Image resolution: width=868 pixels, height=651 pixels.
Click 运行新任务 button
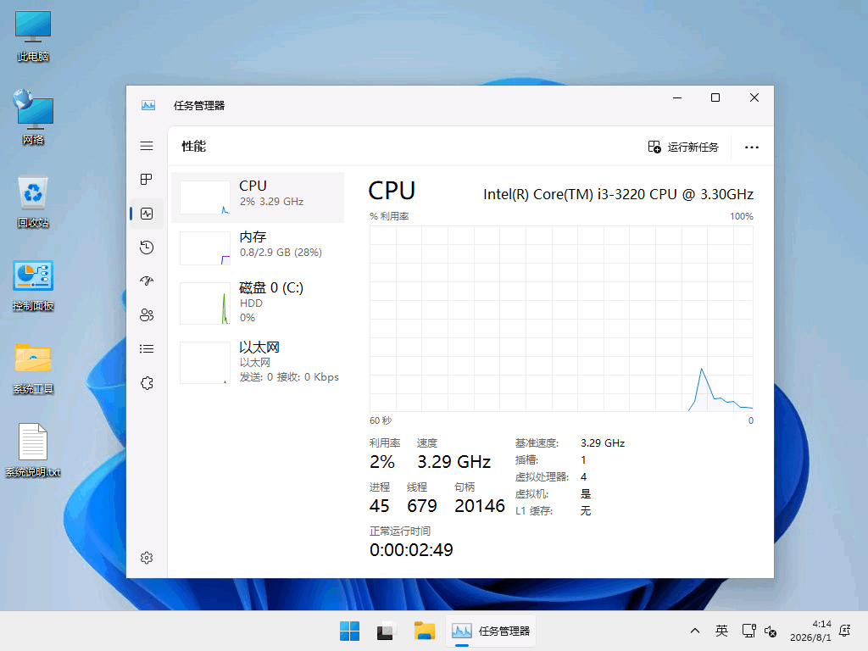tap(683, 147)
